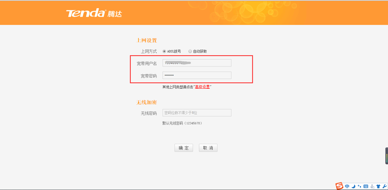Click the 高级设置 link

[202, 87]
